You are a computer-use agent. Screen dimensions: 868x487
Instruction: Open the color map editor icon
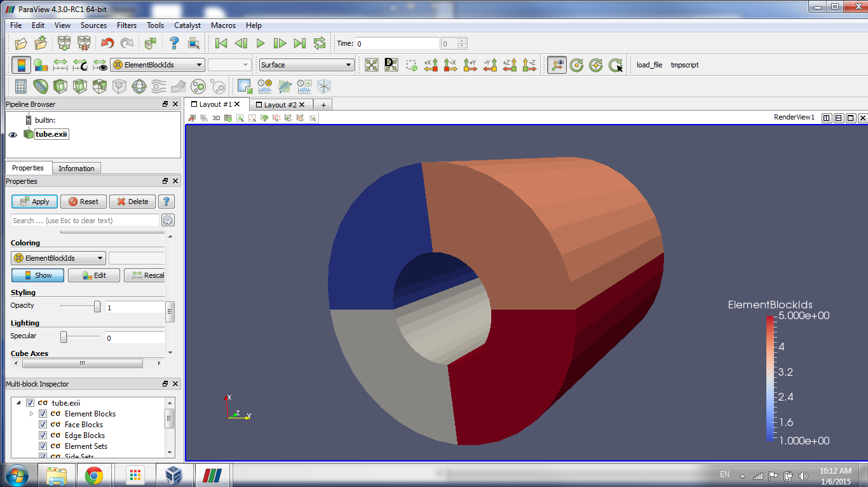(41, 65)
